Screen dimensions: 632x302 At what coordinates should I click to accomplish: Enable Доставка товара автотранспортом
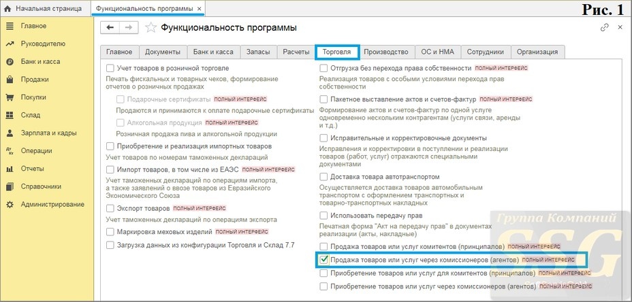click(323, 177)
